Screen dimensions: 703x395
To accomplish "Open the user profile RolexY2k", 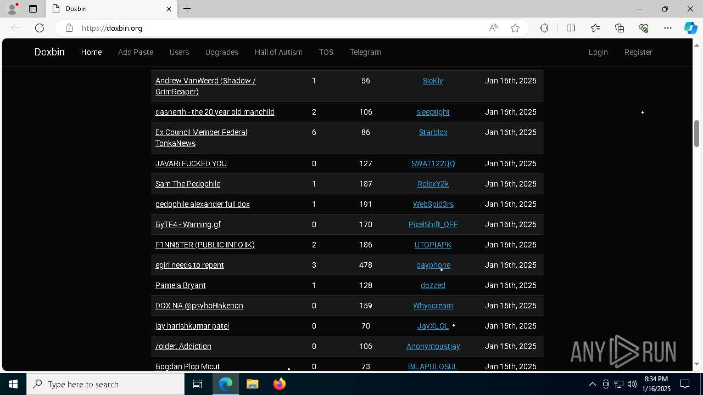I will click(x=433, y=184).
